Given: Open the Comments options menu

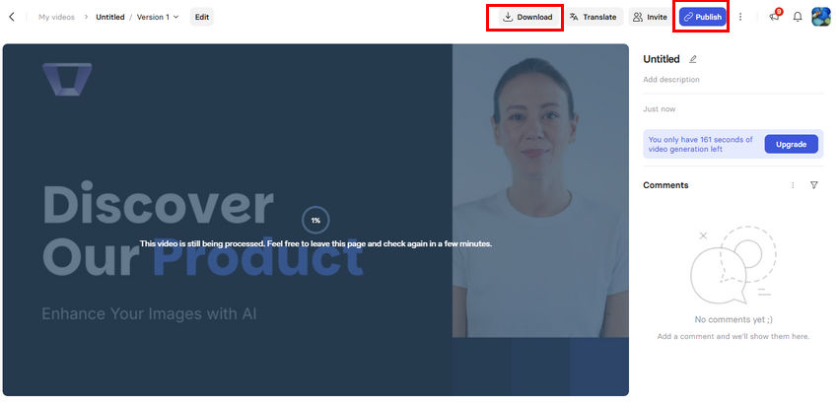Looking at the screenshot, I should pos(793,185).
